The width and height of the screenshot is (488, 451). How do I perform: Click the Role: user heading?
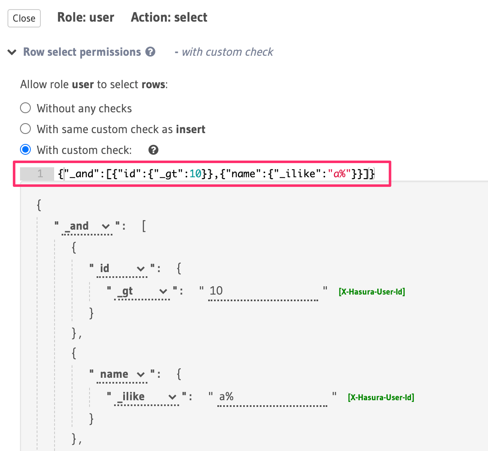click(86, 17)
